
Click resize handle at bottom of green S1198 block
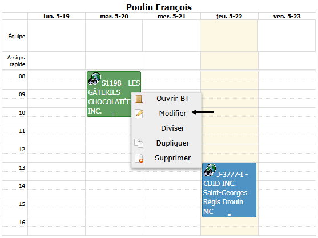click(x=114, y=115)
